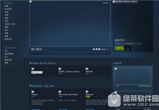
Task: Read Patch 1.0.610.1 released note
Action: (x=68, y=100)
